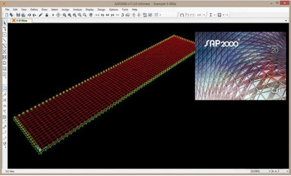Switch to 3-d view button
Viewport: 291px width, 176px height.
click(97, 15)
